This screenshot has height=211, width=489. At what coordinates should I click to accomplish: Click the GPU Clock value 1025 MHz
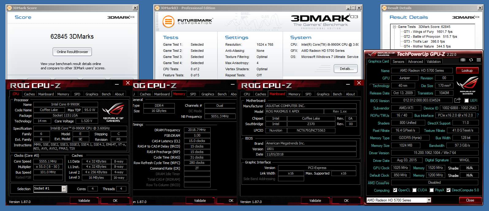(400, 168)
